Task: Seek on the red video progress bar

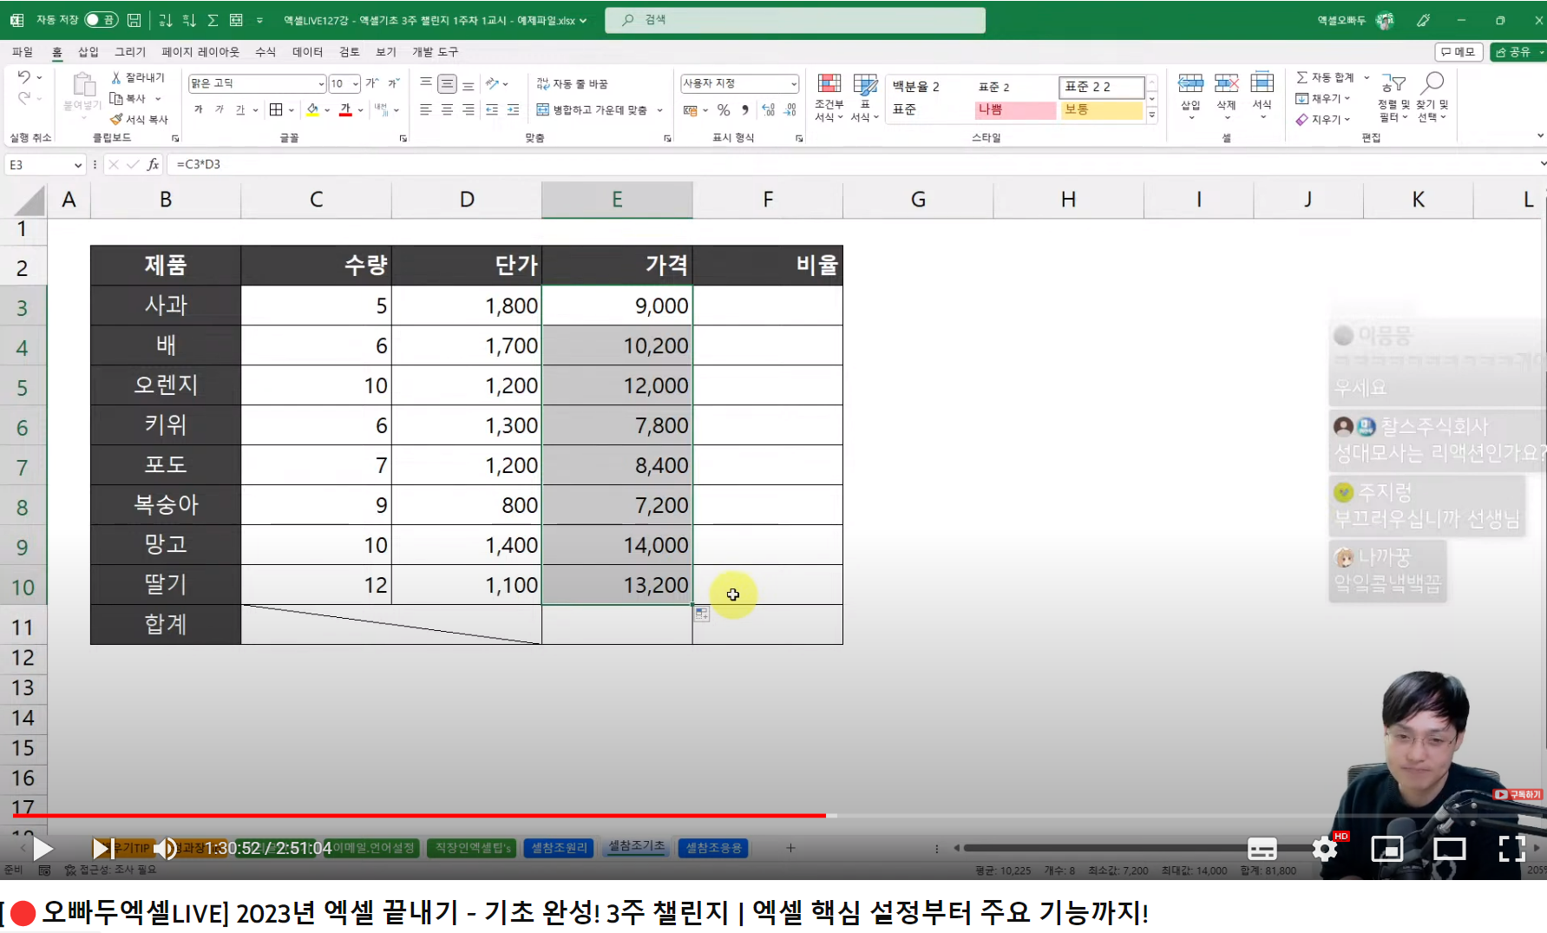Action: (419, 816)
